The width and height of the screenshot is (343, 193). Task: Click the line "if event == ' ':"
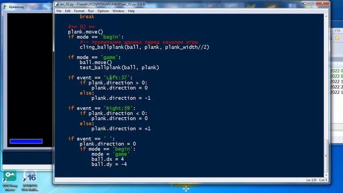[91, 139]
